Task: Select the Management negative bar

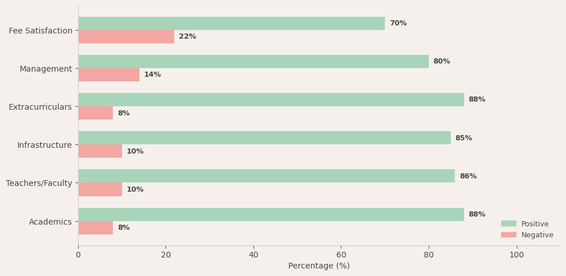Action: coord(108,75)
